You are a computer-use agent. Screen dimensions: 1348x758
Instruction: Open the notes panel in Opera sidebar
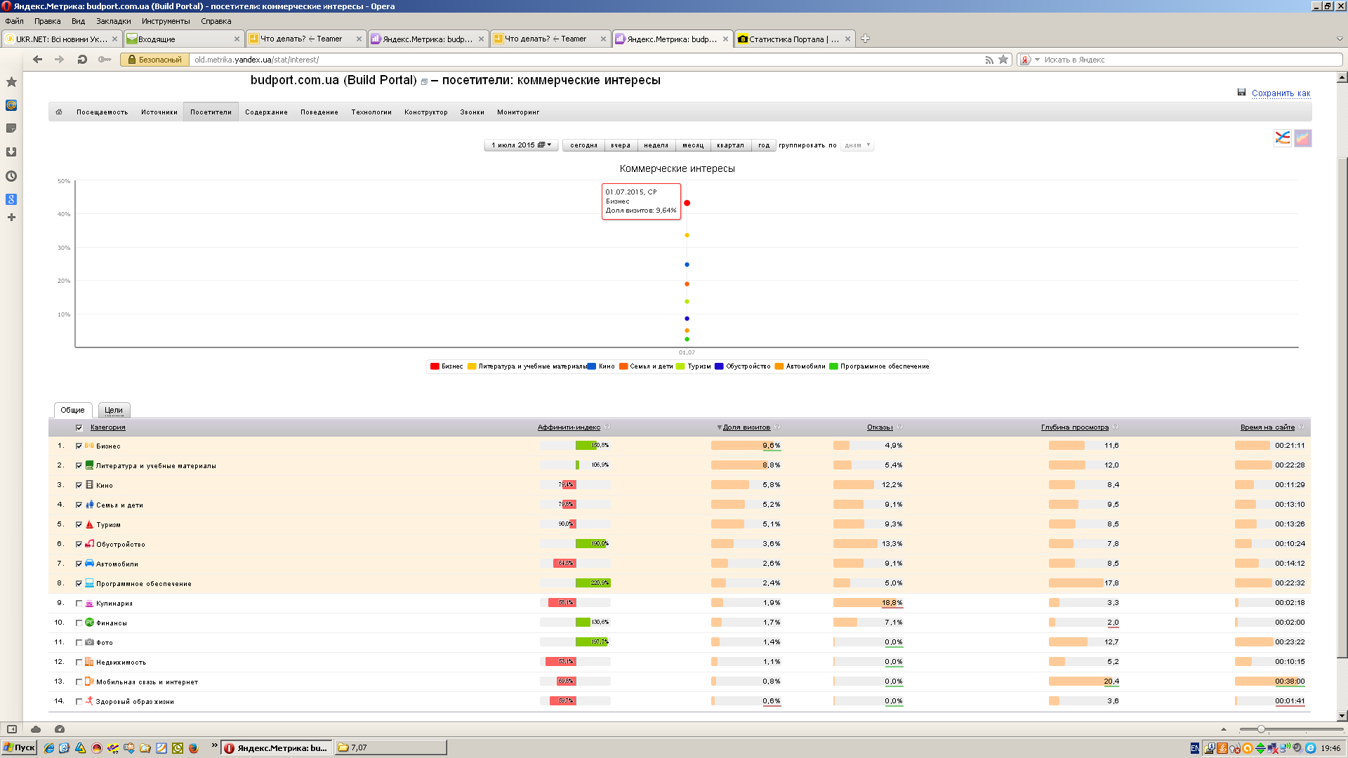(x=11, y=128)
